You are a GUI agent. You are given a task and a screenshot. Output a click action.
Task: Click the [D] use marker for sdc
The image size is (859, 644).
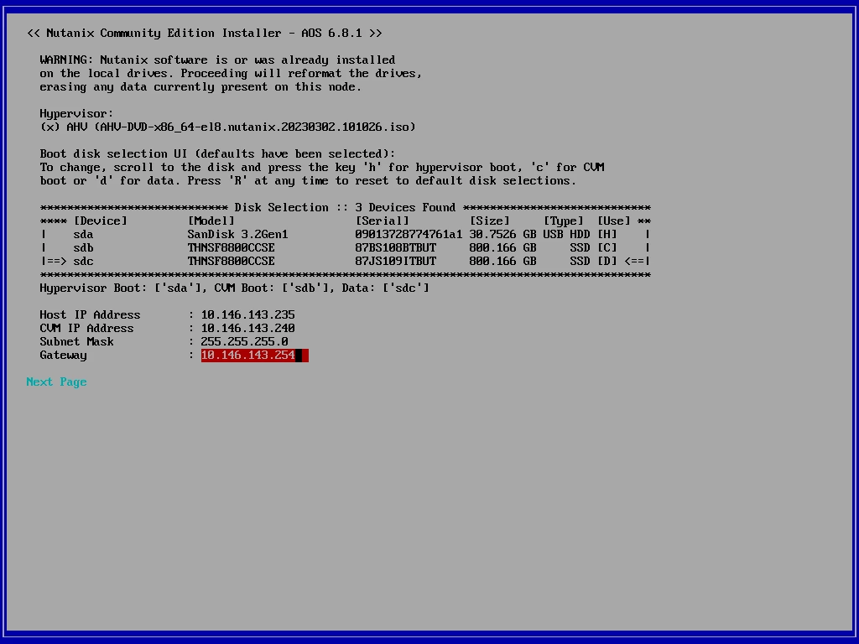[607, 262]
